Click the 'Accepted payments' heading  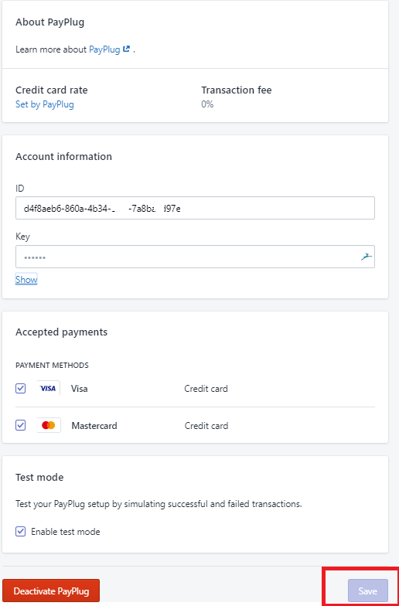click(62, 332)
